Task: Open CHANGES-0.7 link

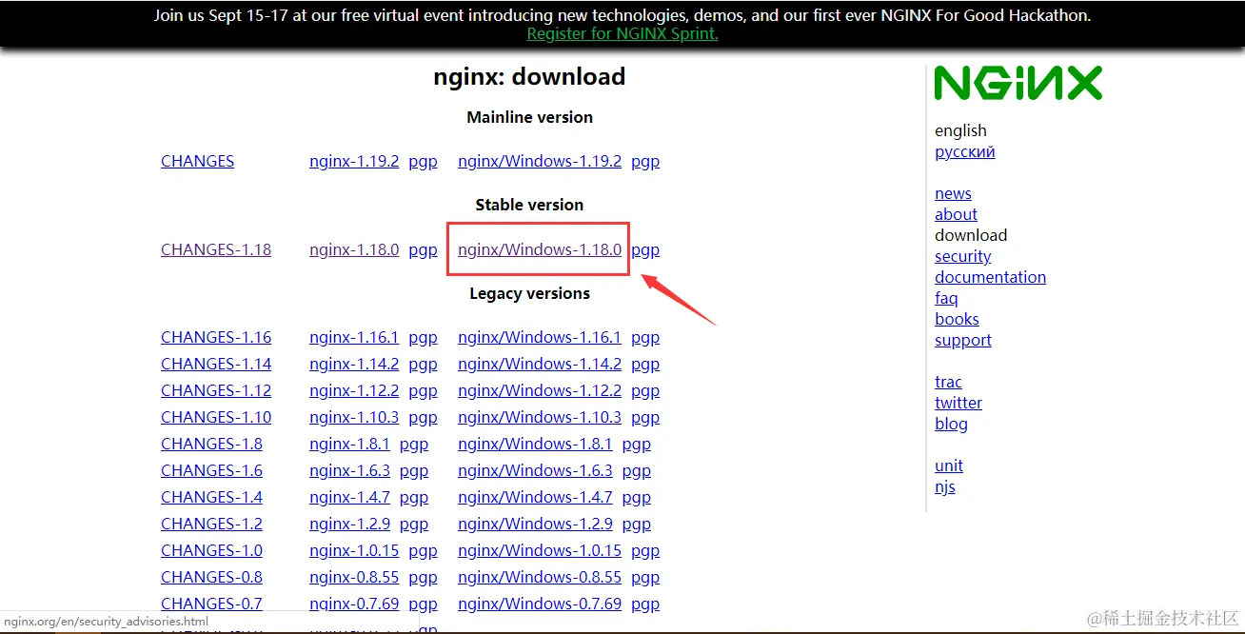Action: 211,604
